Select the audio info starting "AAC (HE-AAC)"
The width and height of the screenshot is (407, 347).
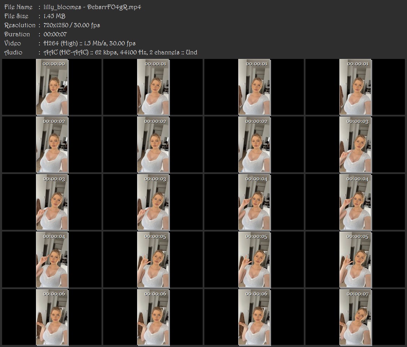click(120, 52)
